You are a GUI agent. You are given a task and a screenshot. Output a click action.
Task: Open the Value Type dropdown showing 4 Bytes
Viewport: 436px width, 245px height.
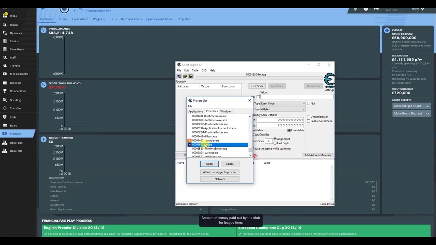click(283, 109)
